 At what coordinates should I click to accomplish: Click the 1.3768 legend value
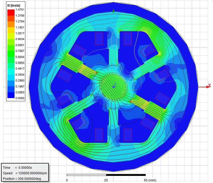click(x=20, y=16)
